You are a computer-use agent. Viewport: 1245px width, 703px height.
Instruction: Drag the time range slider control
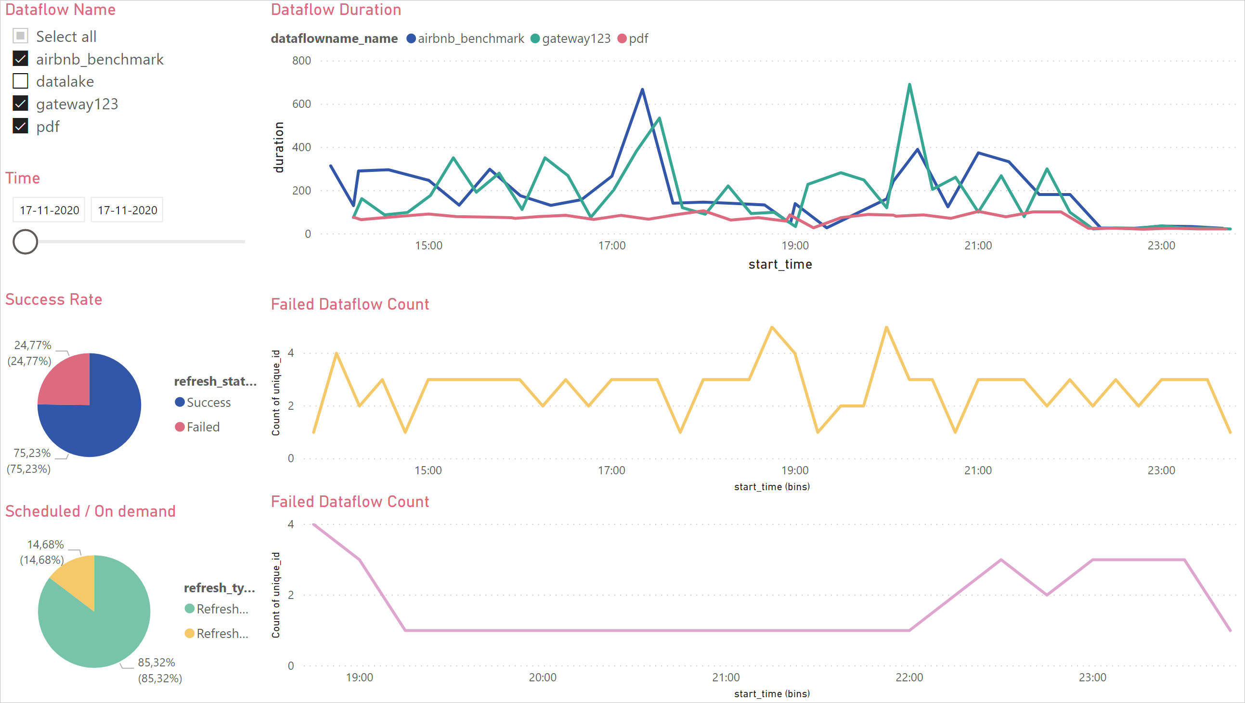[26, 240]
